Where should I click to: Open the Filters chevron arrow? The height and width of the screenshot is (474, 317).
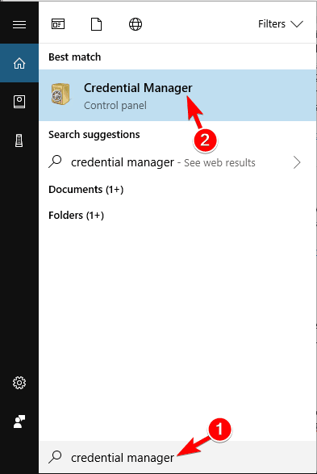[x=297, y=24]
